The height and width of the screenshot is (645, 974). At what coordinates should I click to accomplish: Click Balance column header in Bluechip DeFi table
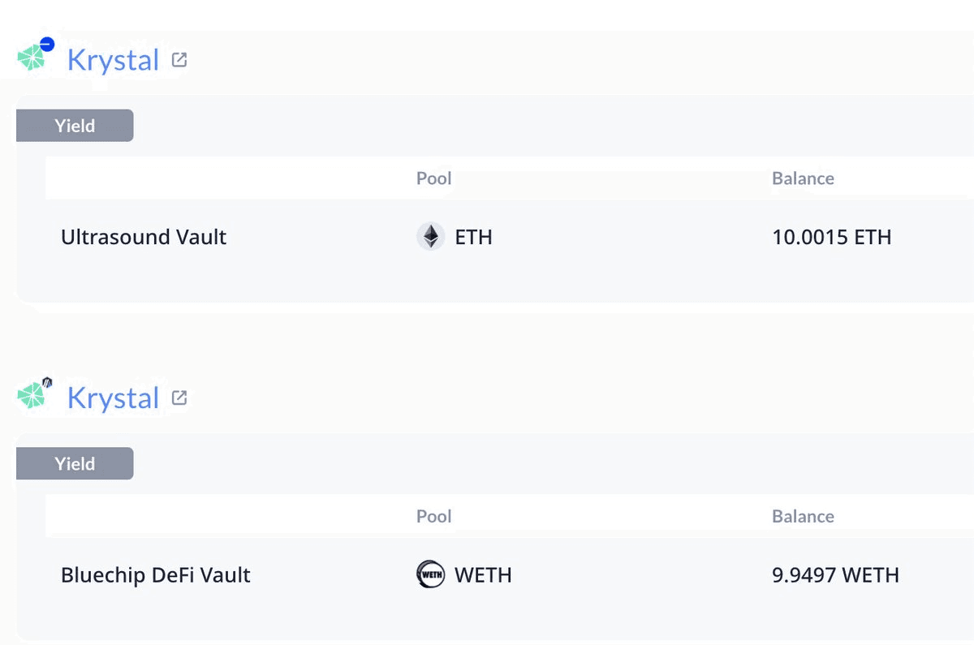click(x=803, y=517)
